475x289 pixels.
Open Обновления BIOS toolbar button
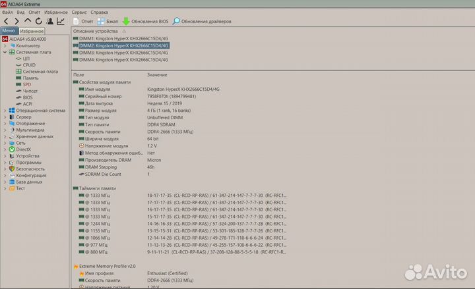point(145,22)
